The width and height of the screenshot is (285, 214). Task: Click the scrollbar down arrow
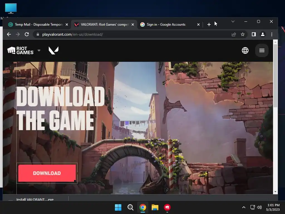tap(275, 192)
